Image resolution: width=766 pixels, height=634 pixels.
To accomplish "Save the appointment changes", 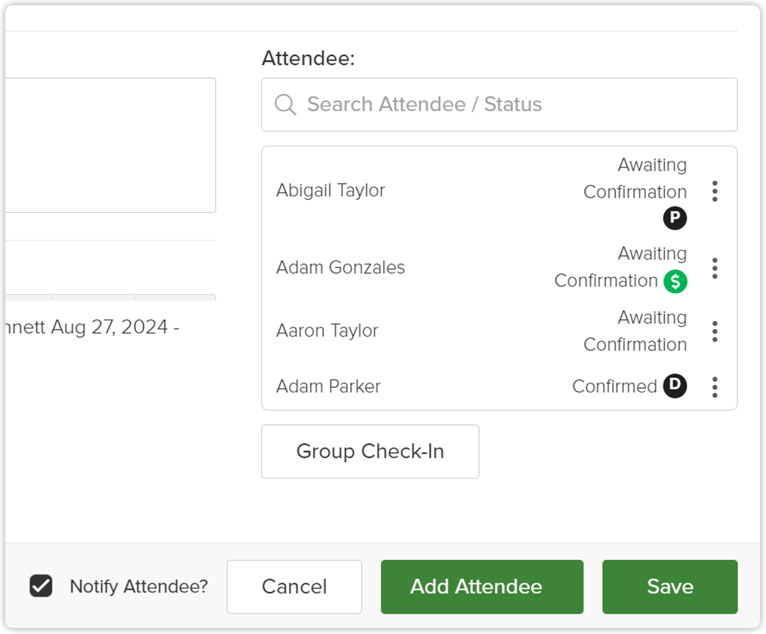I will coord(669,586).
